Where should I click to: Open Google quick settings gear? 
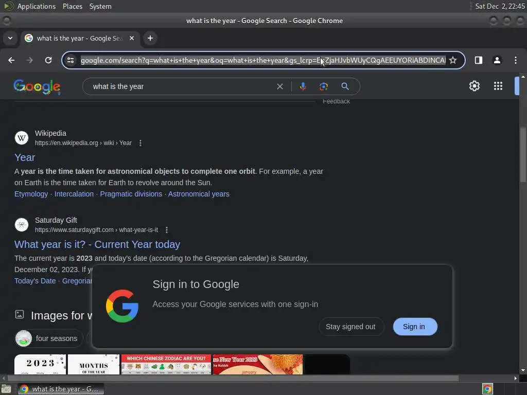click(474, 86)
